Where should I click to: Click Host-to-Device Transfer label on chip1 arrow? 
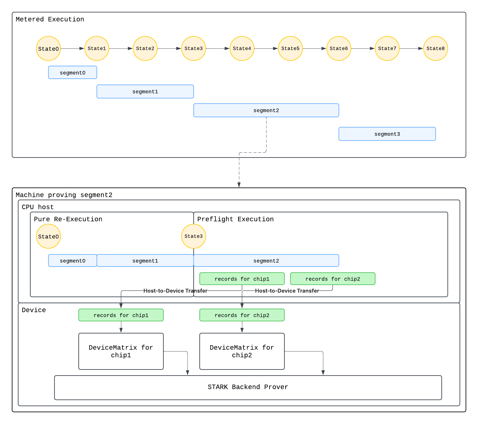pyautogui.click(x=175, y=291)
